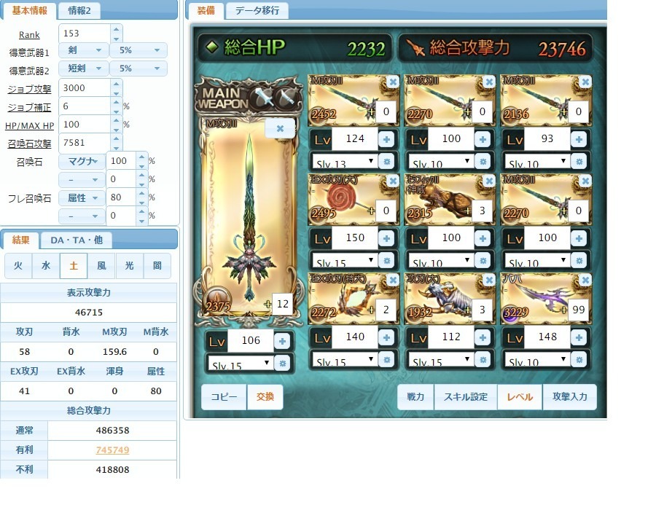Toggle the レベル view button

pyautogui.click(x=520, y=397)
